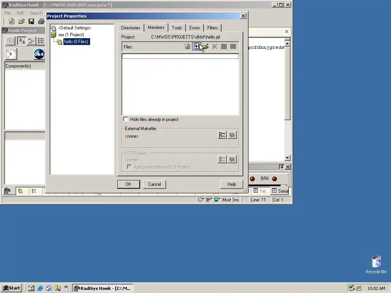391x293 pixels.
Task: Click the Hawk bird tab icon at panel bottom
Action: pyautogui.click(x=8, y=191)
